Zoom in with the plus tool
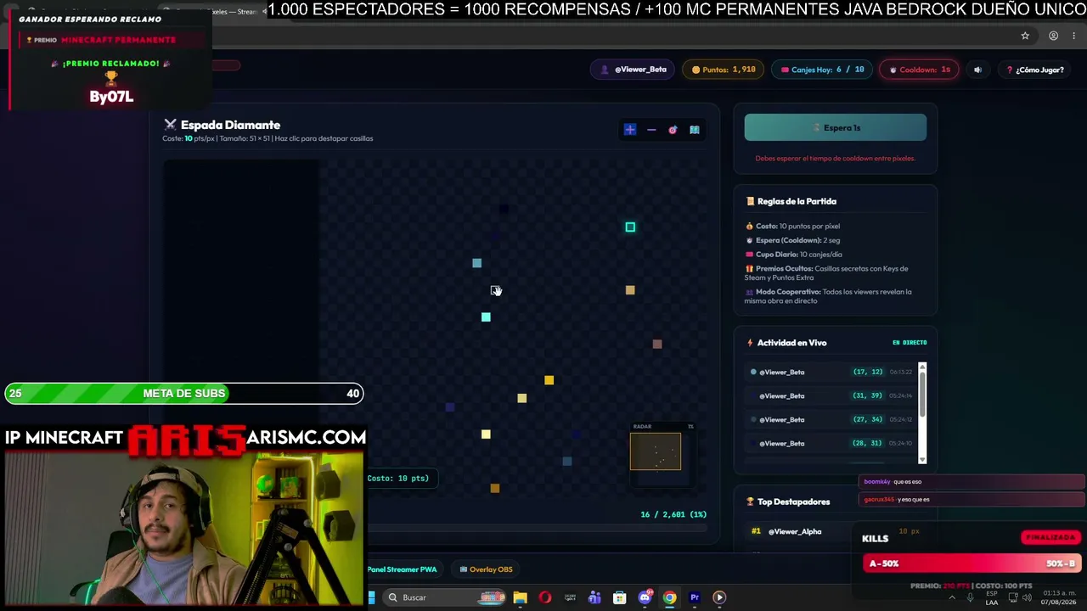This screenshot has height=611, width=1087. coord(630,130)
